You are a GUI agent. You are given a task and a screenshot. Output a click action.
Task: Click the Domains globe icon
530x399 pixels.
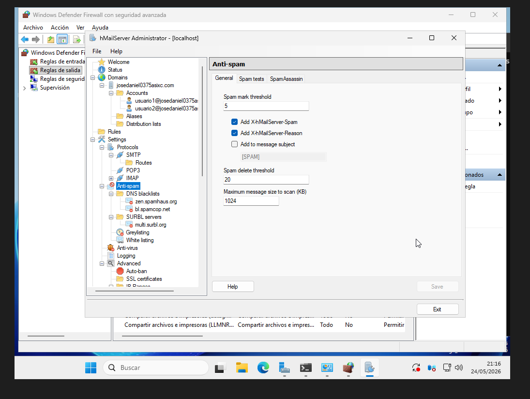click(102, 77)
